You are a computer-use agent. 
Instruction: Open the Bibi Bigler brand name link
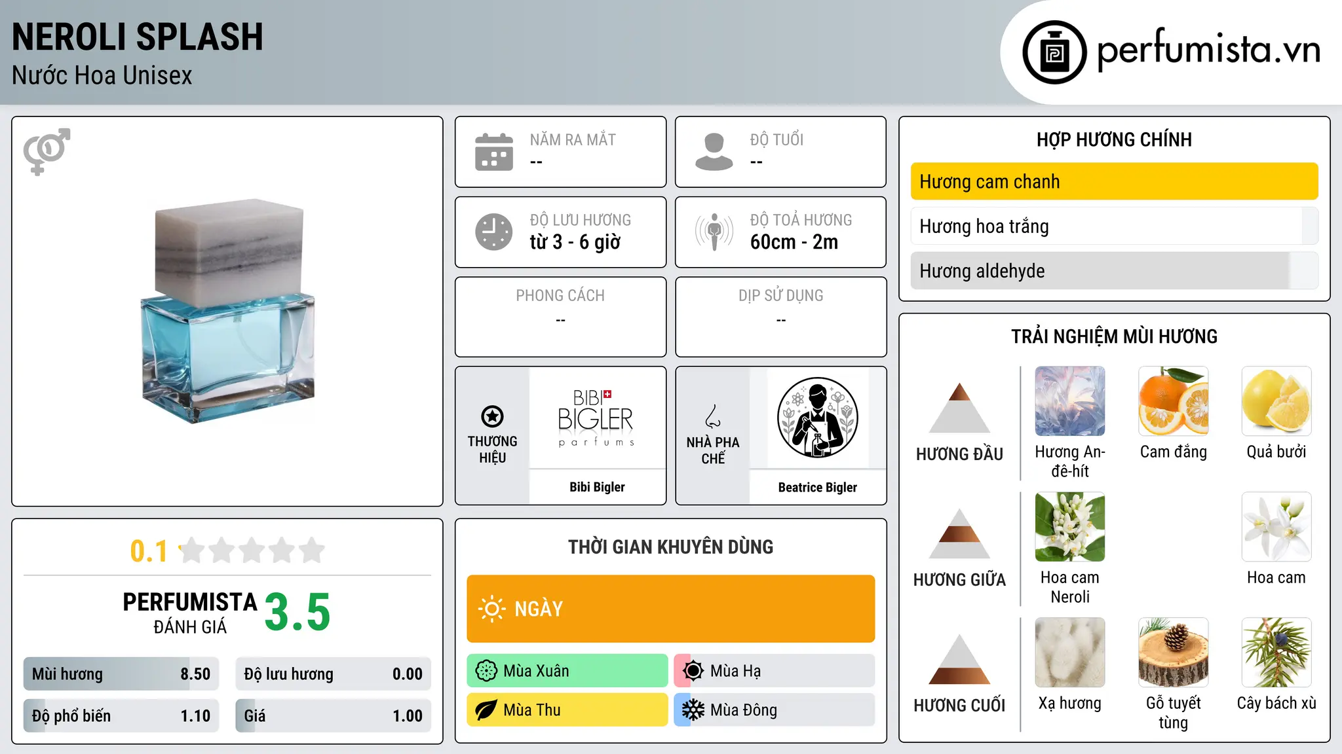tap(597, 487)
